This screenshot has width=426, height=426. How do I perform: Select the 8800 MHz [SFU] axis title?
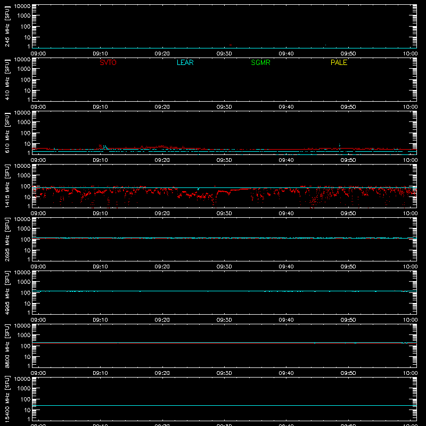[7, 346]
